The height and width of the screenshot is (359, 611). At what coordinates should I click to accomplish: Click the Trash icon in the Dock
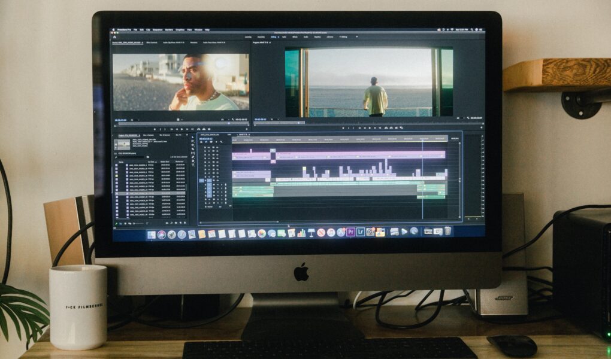point(447,231)
